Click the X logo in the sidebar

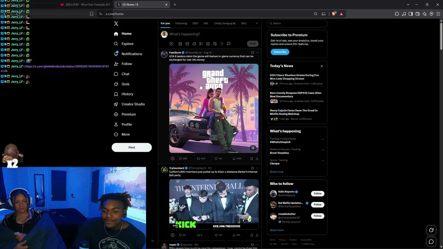pyautogui.click(x=116, y=24)
